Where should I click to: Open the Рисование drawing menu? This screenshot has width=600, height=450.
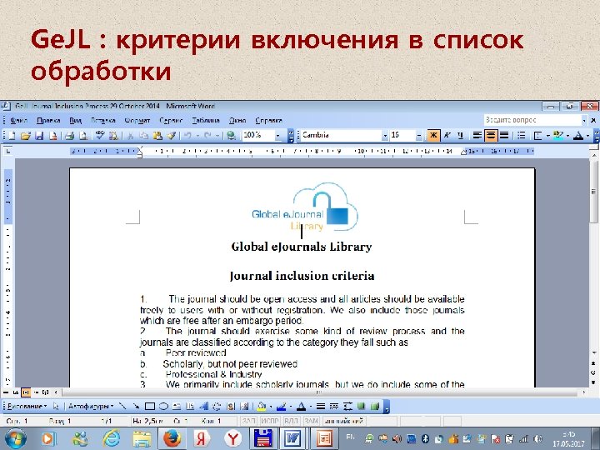coord(27,407)
